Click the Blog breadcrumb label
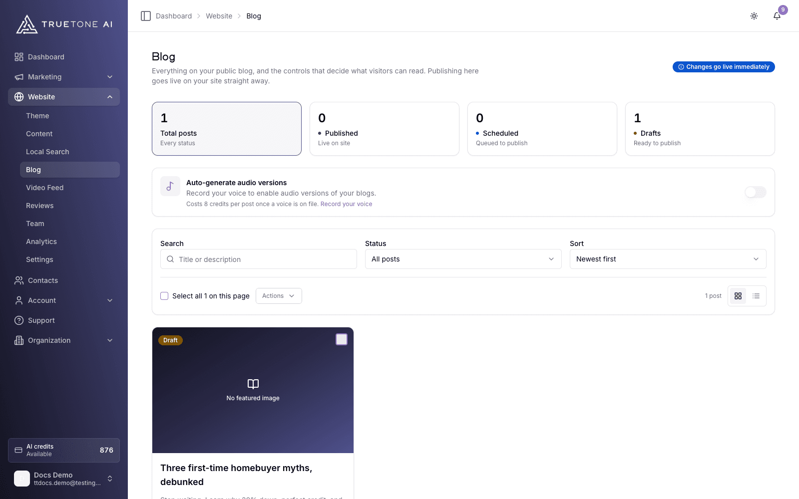799x499 pixels. 254,16
